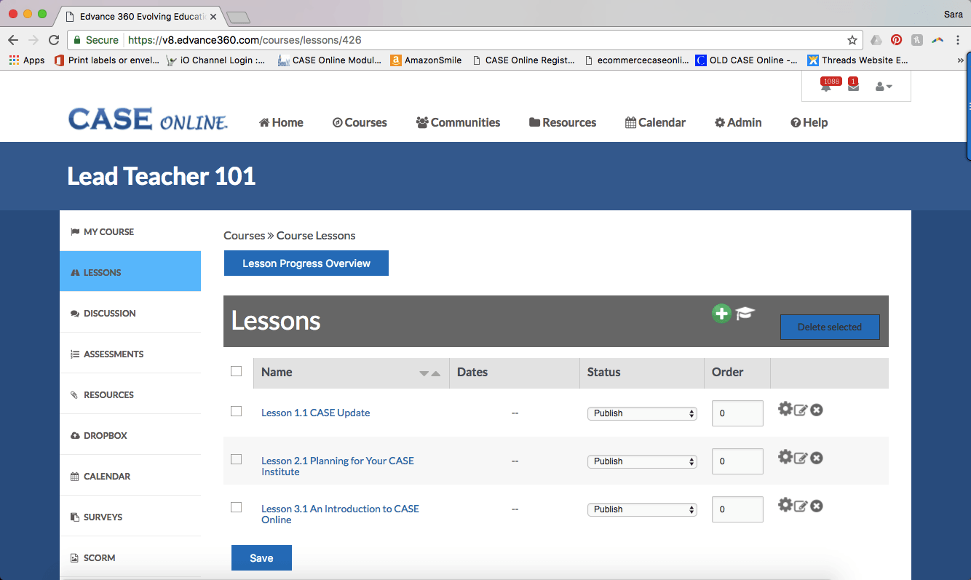The height and width of the screenshot is (580, 971).
Task: Check the box for Lesson 1.1 CASE Update
Action: pyautogui.click(x=236, y=411)
